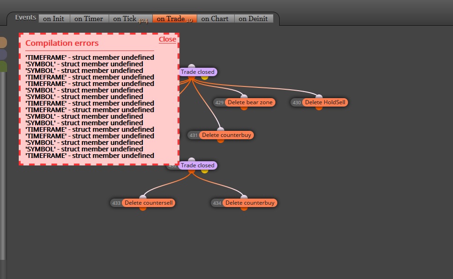The image size is (453, 279).
Task: Select Trade closed block above Delete bear zone
Action: [x=198, y=72]
